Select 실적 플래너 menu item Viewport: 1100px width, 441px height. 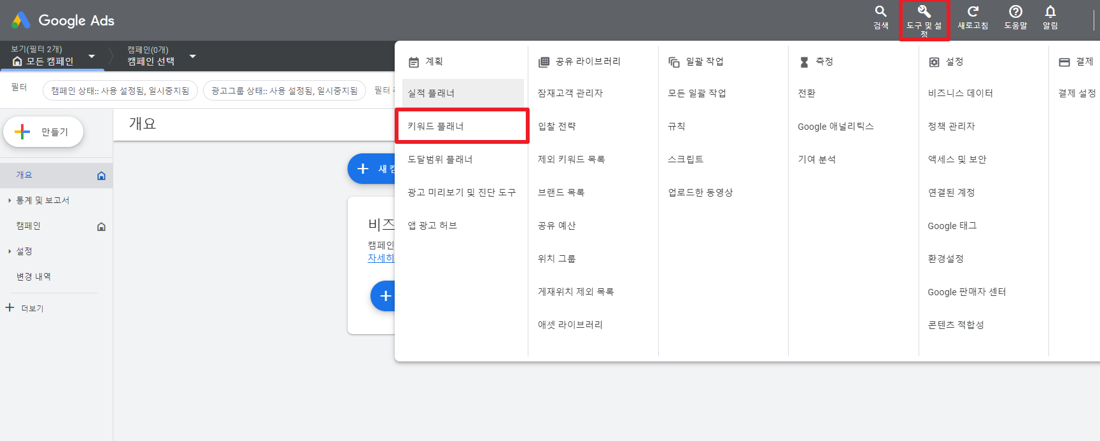click(x=463, y=93)
